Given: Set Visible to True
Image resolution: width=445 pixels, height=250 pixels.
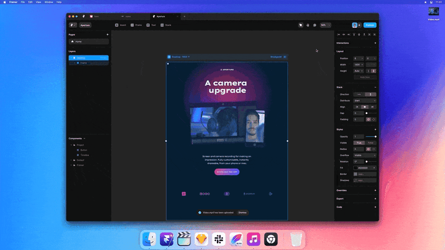Looking at the screenshot, I should pyautogui.click(x=359, y=143).
